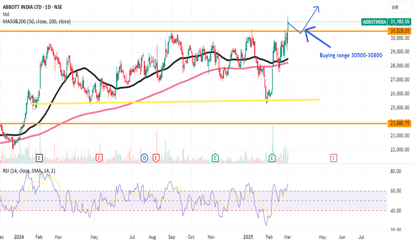The image size is (413, 243).
Task: Click the black earnings E marker near Feb 2024
Action: [39, 158]
